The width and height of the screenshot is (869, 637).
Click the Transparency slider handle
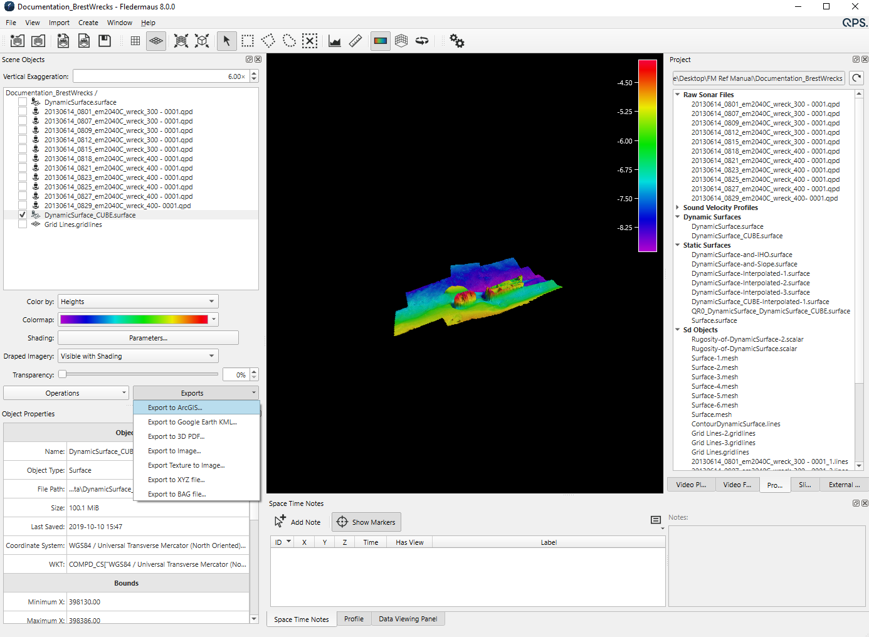(63, 374)
